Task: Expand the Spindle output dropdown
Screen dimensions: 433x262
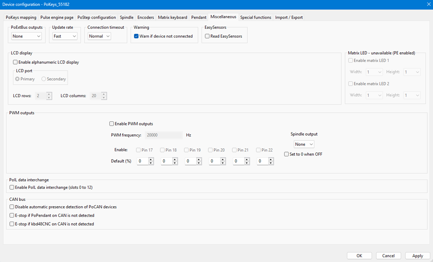Action: coord(304,144)
